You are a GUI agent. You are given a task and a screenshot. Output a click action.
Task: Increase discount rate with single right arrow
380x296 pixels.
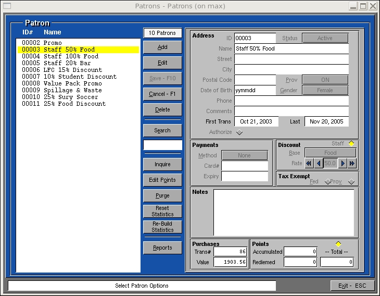[343, 163]
